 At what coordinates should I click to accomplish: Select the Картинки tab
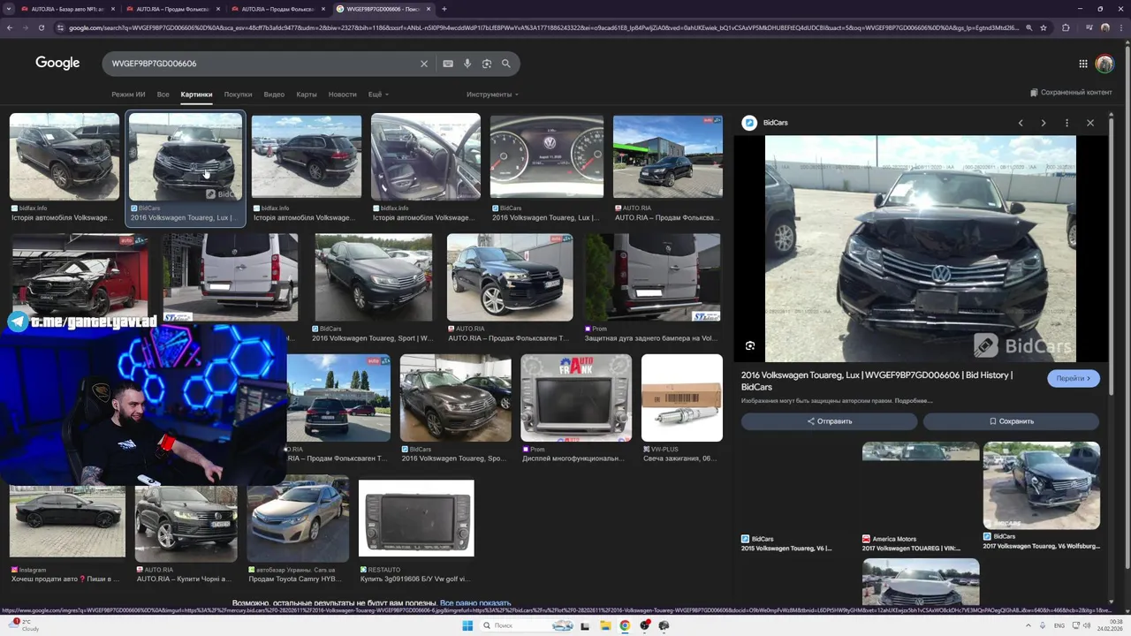[x=196, y=95]
